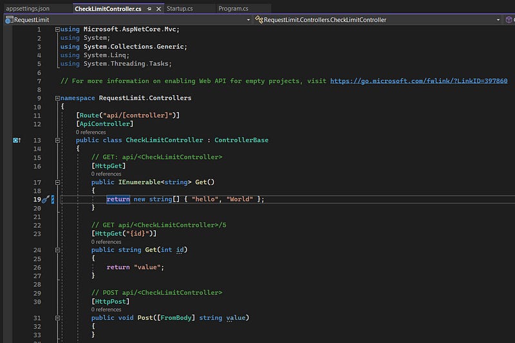The image size is (515, 343).
Task: Click the RequestLimit project icon in navigation bar
Action: pos(9,20)
